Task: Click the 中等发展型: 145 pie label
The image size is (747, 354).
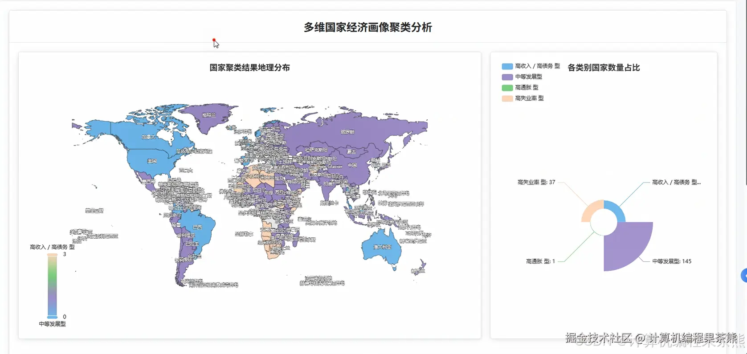Action: point(672,261)
